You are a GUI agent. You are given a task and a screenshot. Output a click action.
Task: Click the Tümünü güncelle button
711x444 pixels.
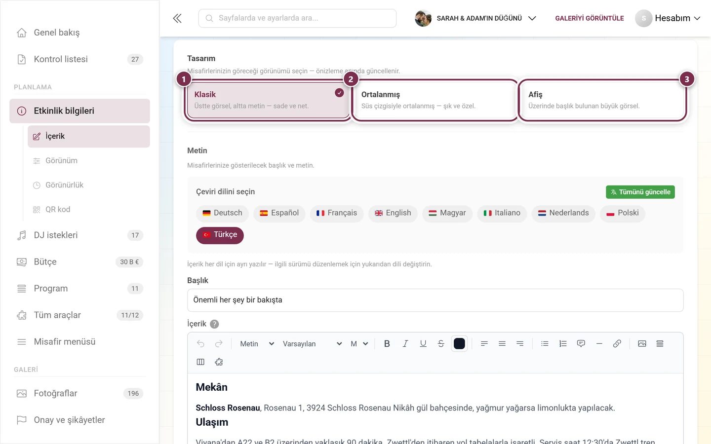tap(640, 192)
